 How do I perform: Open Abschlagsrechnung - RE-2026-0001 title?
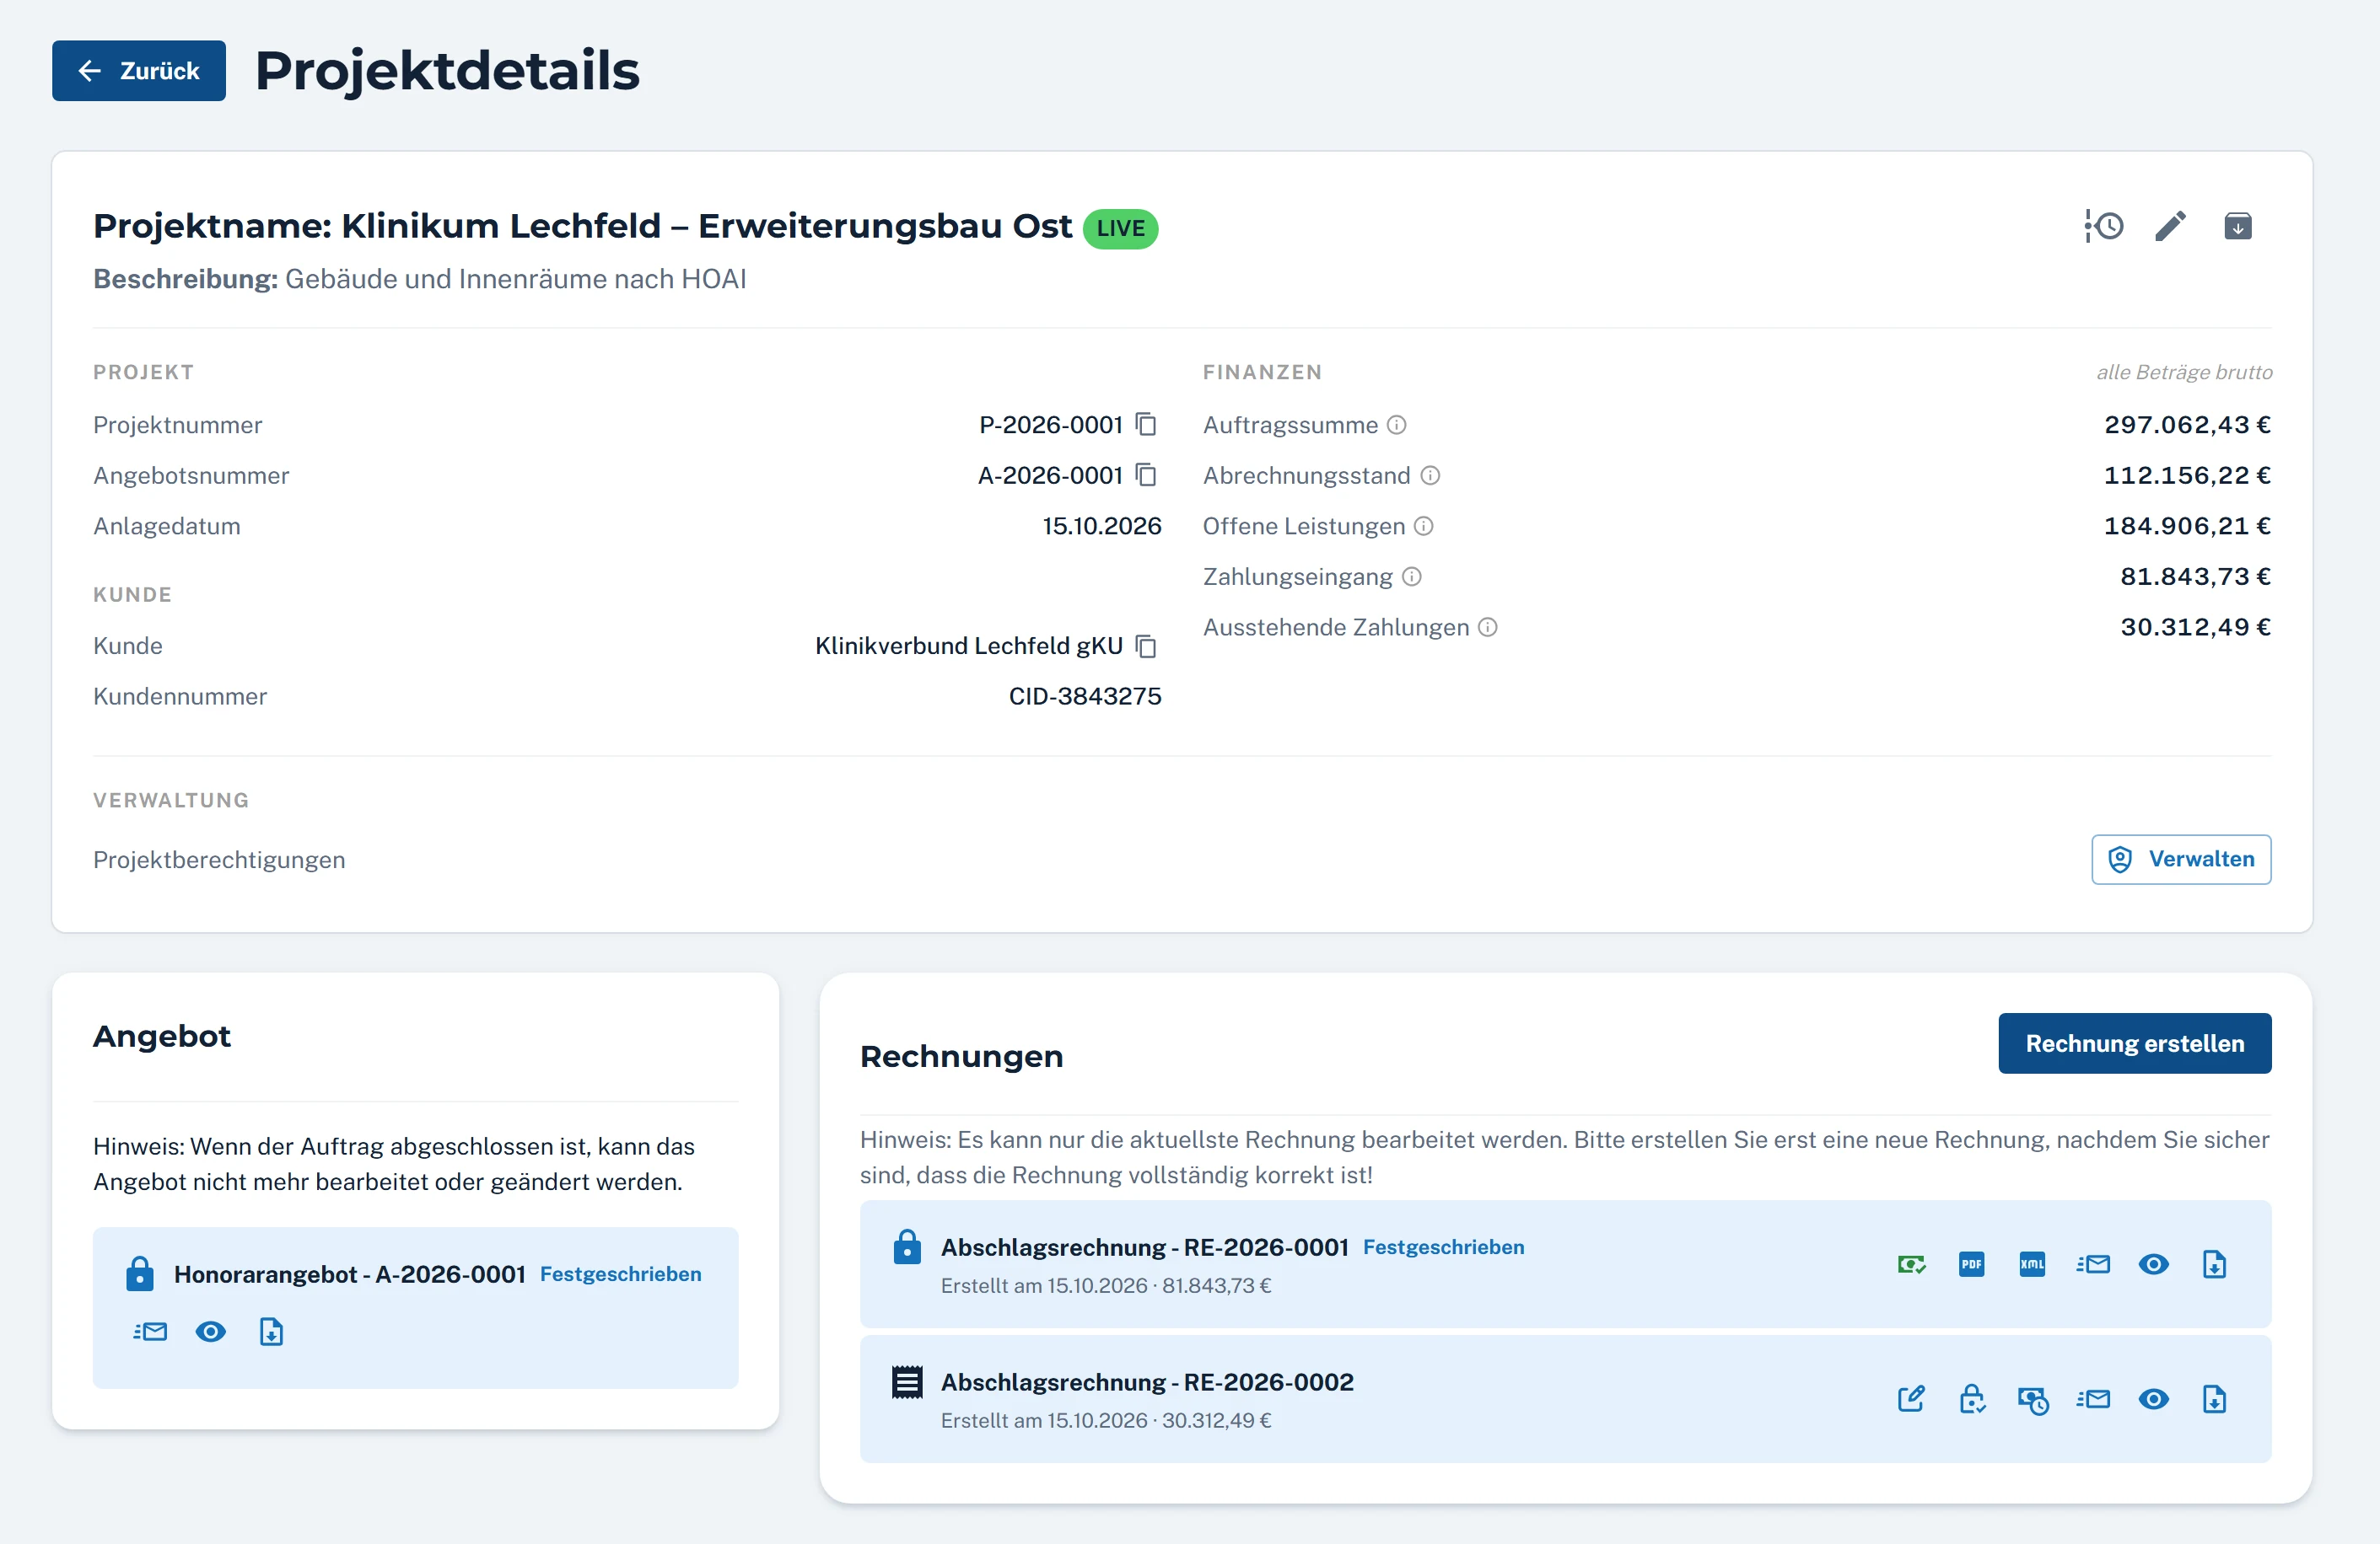pyautogui.click(x=1144, y=1247)
